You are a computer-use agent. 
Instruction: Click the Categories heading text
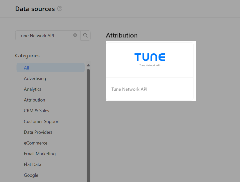pyautogui.click(x=28, y=56)
